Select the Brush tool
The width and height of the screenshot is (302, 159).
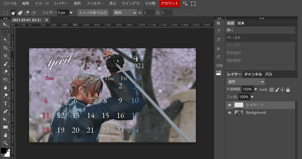tap(6, 64)
